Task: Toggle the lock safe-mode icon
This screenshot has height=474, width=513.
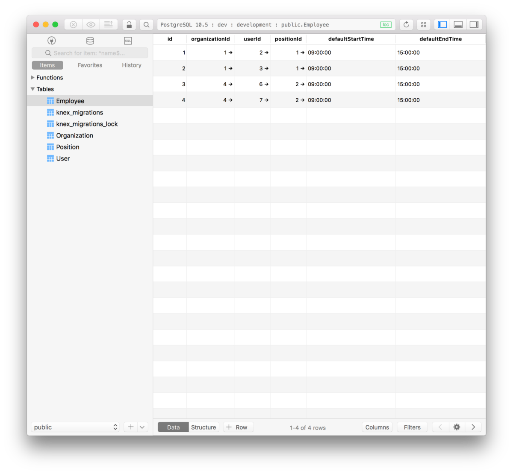Action: [x=129, y=25]
